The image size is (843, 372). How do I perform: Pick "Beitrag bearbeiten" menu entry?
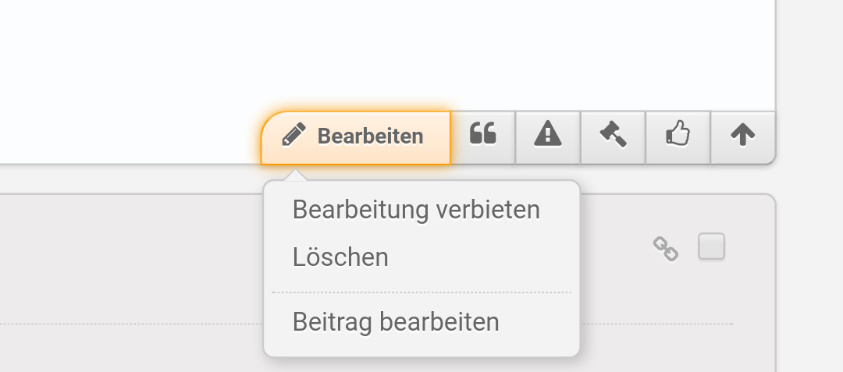(396, 321)
